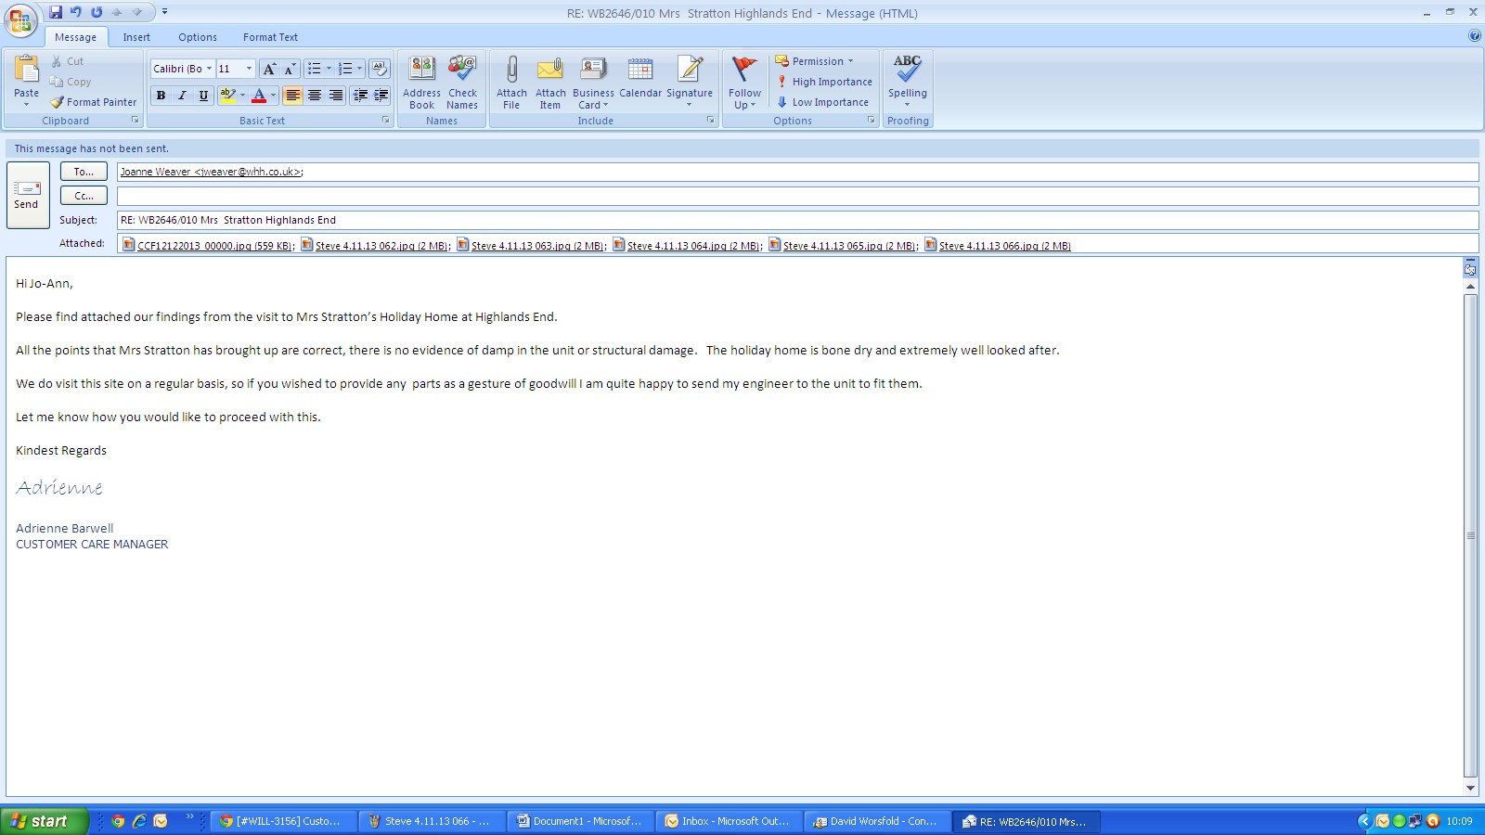The width and height of the screenshot is (1485, 835).
Task: Run Check Names on recipients
Action: (x=462, y=83)
